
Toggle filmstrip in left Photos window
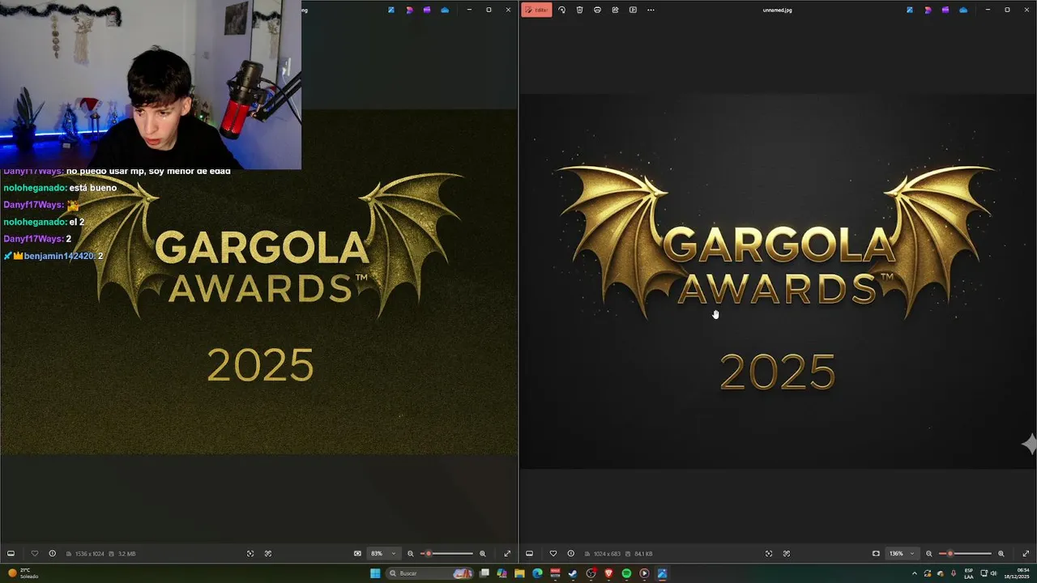coord(11,554)
